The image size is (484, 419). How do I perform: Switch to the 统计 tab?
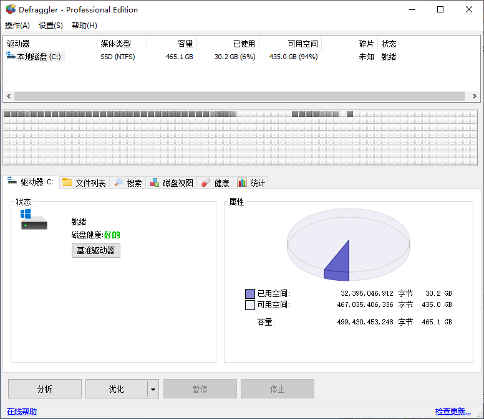251,182
